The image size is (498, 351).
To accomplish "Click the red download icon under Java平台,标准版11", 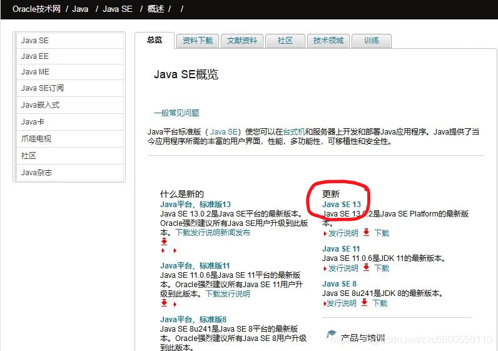I will coord(164,303).
